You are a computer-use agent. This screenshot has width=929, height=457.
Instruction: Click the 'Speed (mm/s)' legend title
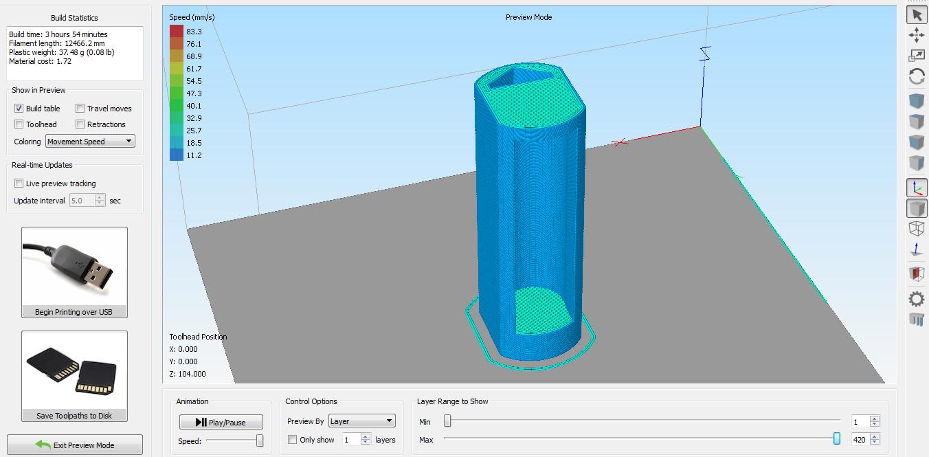click(192, 17)
